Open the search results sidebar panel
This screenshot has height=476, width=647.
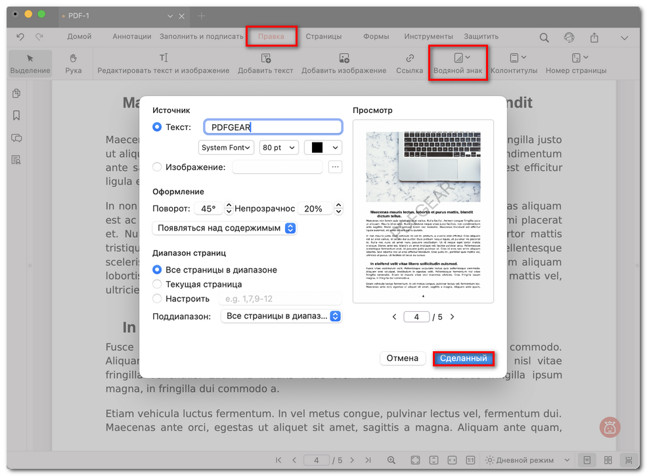point(16,160)
